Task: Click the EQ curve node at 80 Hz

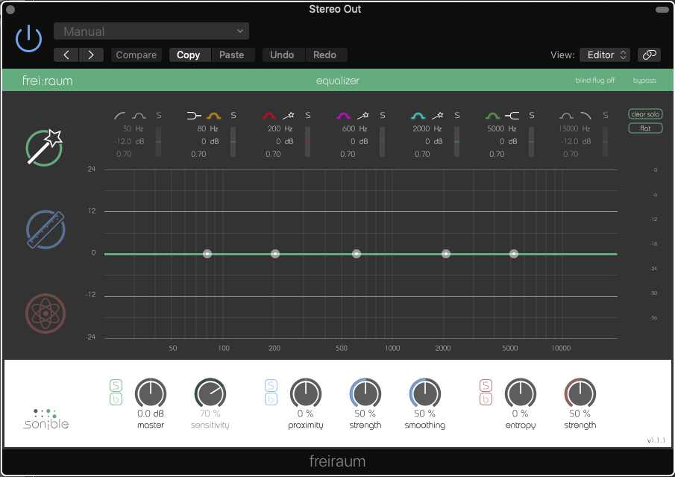Action: click(207, 254)
